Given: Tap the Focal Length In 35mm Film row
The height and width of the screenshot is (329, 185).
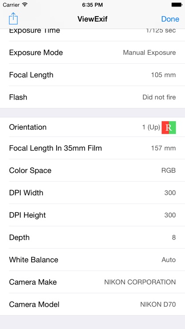Looking at the screenshot, I should pos(92,148).
